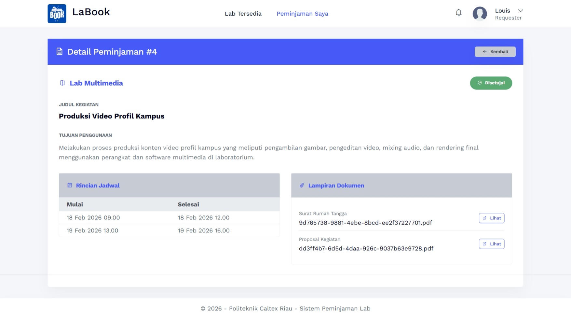Click the Mulai column header
The width and height of the screenshot is (571, 318).
pyautogui.click(x=75, y=204)
